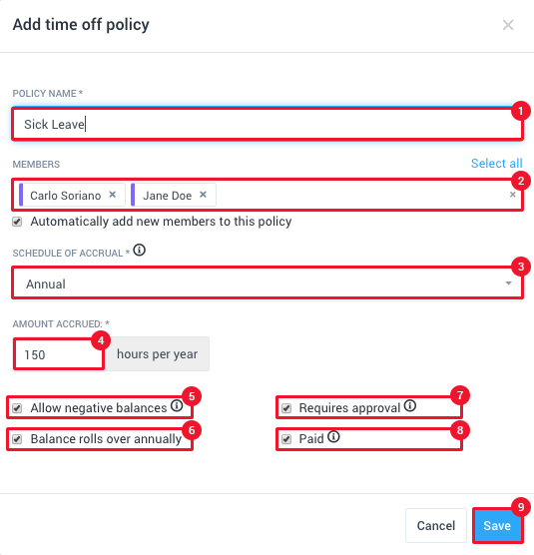Remove Jane Doe from members
The height and width of the screenshot is (555, 534).
[203, 195]
